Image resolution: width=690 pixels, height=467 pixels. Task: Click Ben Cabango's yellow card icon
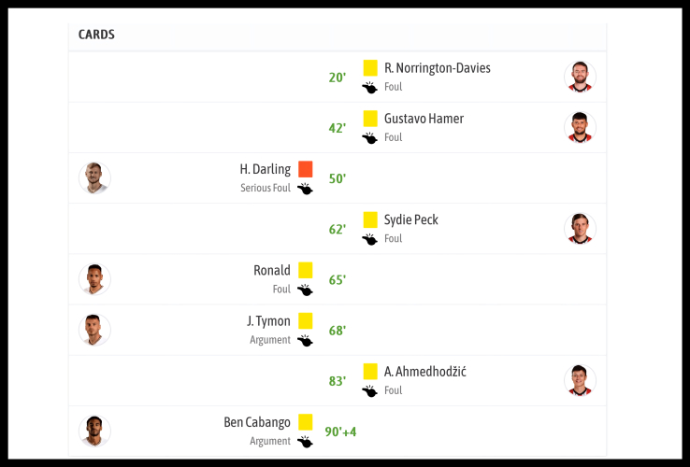pos(305,422)
